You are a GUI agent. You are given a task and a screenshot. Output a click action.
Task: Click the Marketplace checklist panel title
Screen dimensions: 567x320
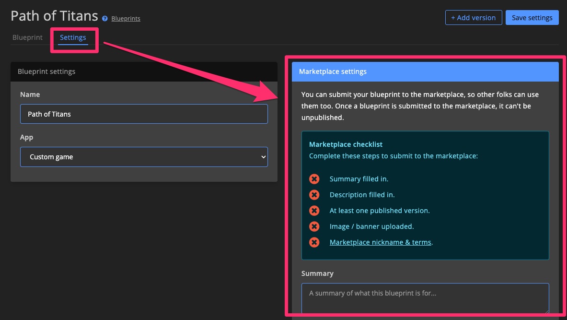[346, 144]
